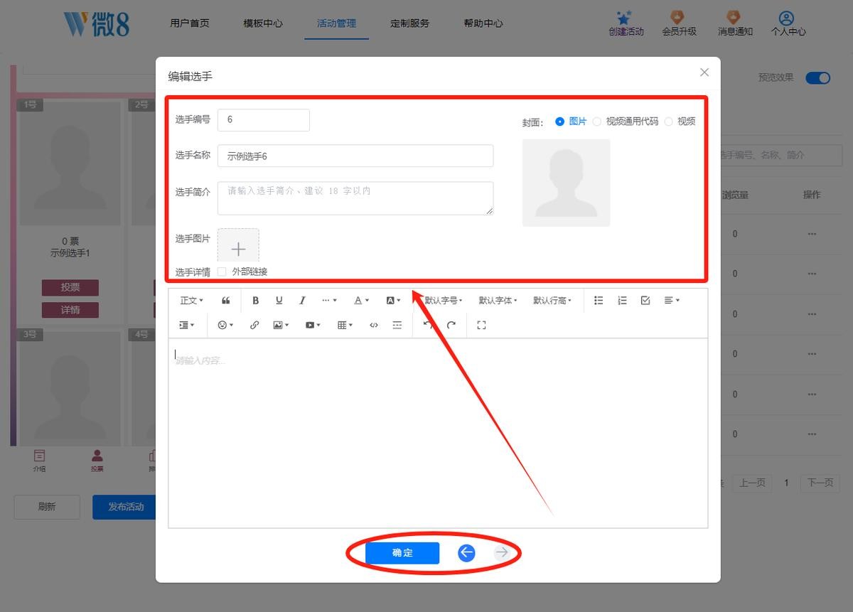The image size is (853, 612).
Task: Open the font color picker
Action: click(361, 301)
